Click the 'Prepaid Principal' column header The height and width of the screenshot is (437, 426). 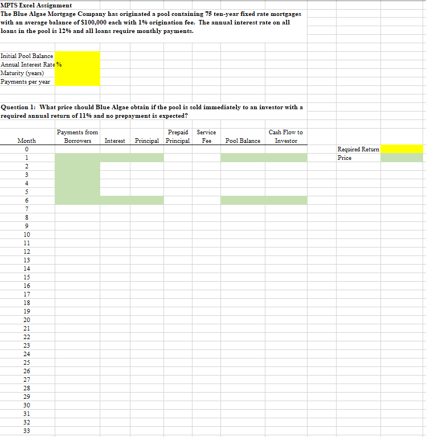click(178, 137)
